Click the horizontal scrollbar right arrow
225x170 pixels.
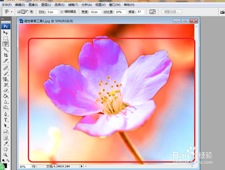click(192, 166)
